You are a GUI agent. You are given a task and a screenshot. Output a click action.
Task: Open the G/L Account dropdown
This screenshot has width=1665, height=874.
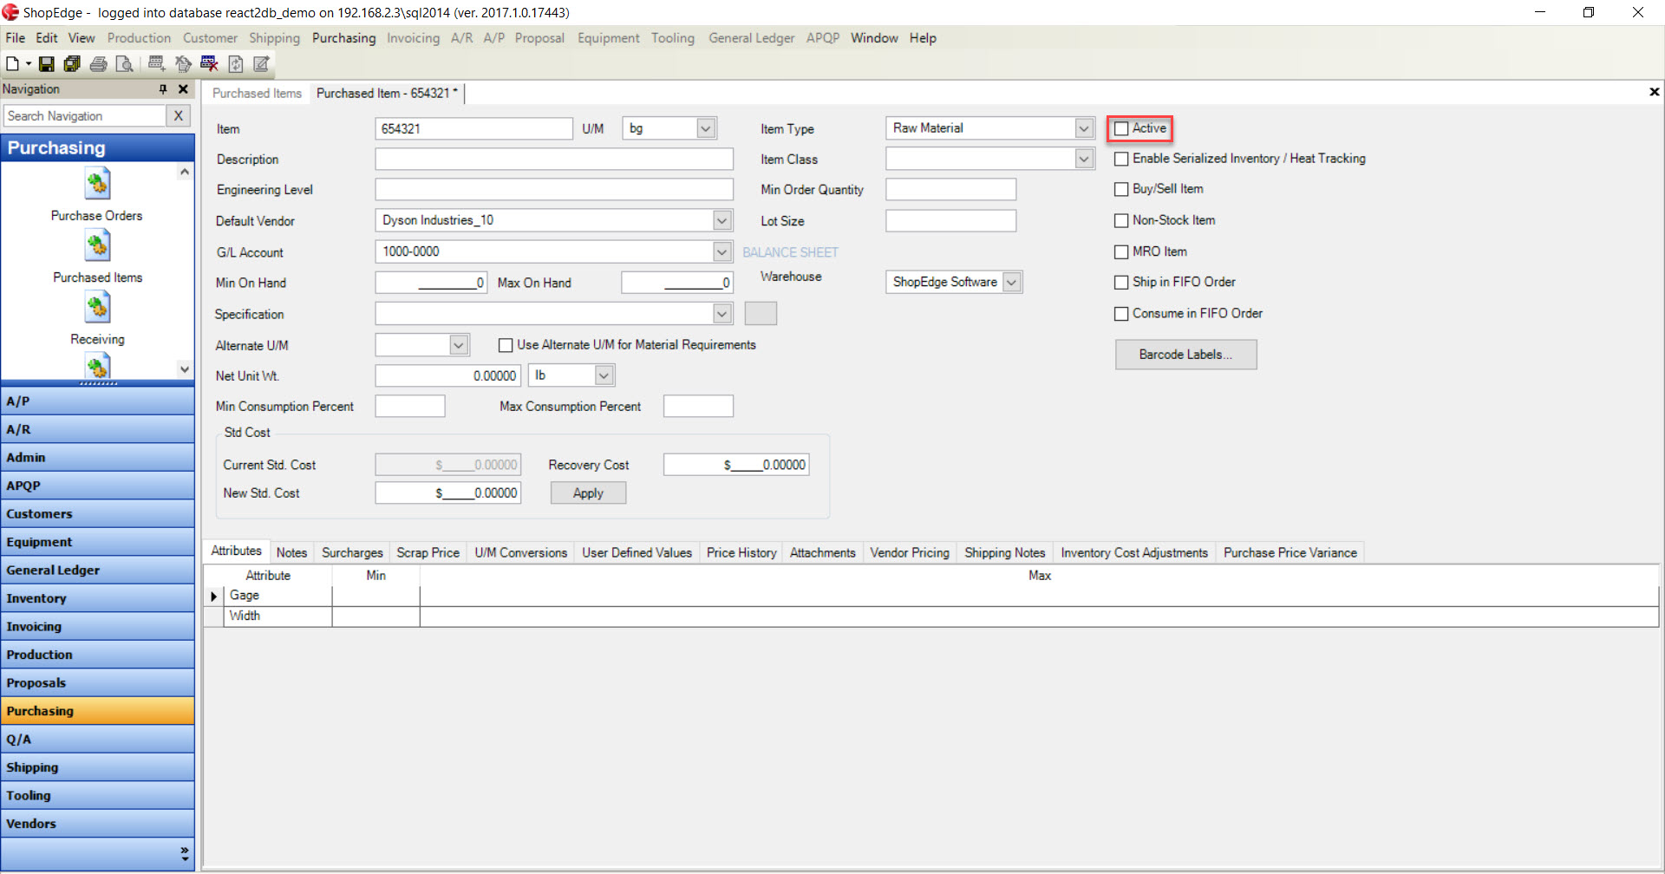(x=722, y=251)
